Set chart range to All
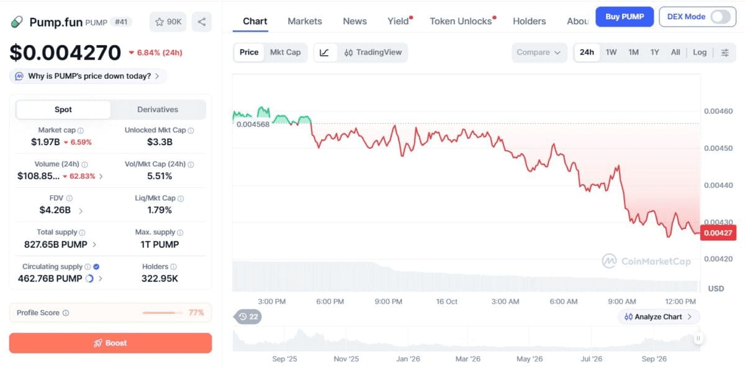 pyautogui.click(x=675, y=52)
